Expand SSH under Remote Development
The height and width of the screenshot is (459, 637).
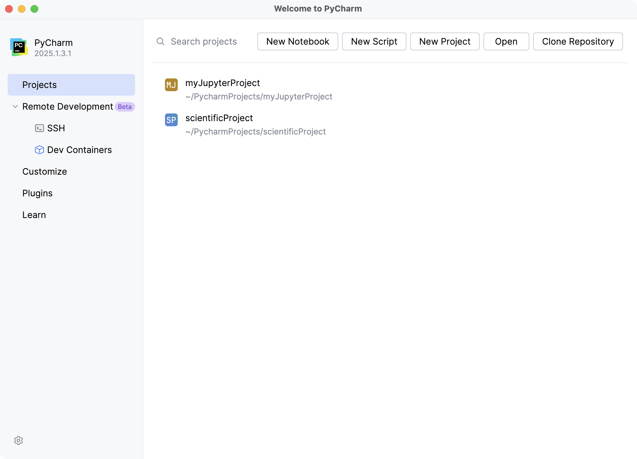point(56,128)
